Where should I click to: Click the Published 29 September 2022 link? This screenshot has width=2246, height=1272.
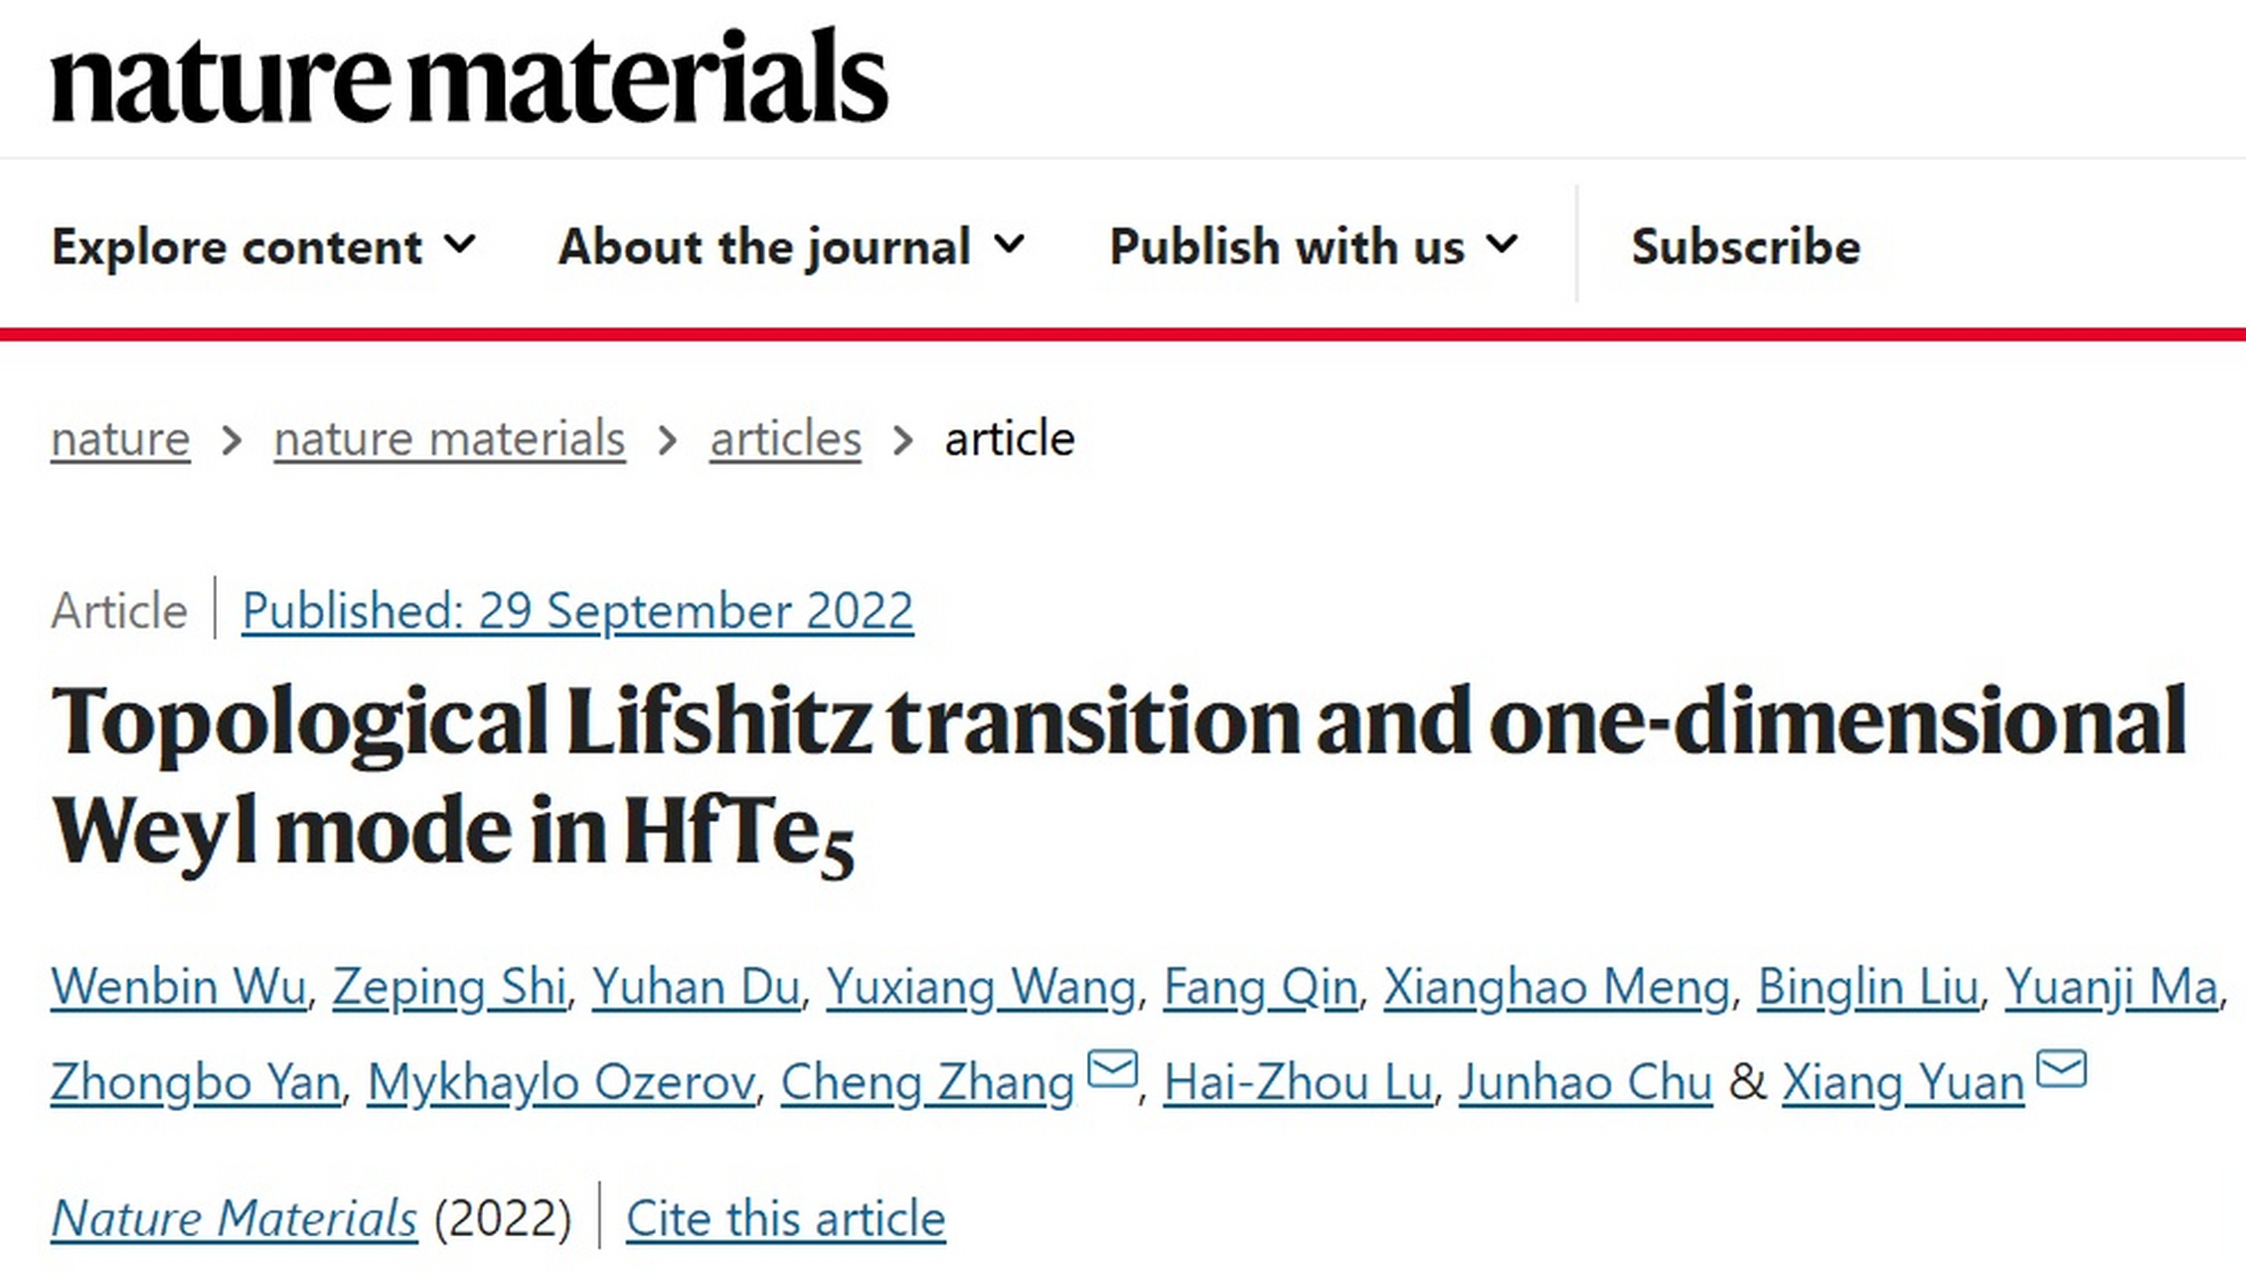pos(577,610)
